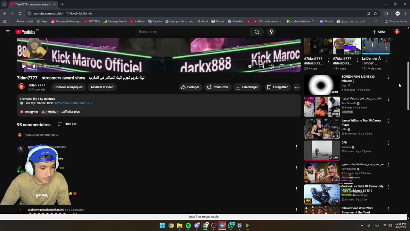
Task: Bookmark this page with the star icon
Action: (375, 13)
